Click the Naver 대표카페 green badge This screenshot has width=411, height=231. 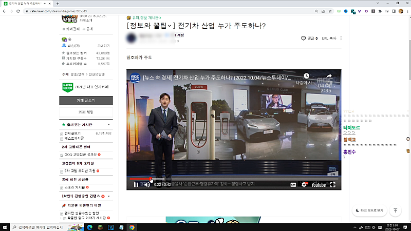(68, 87)
